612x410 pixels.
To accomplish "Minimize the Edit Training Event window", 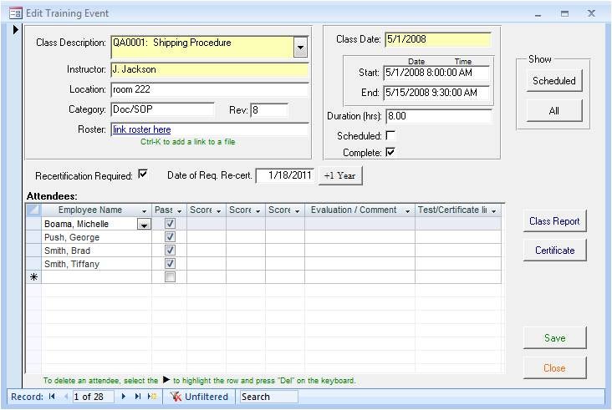I will pyautogui.click(x=538, y=14).
